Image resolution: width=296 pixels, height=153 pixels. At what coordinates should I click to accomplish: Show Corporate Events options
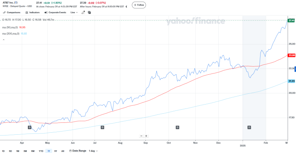[55, 12]
